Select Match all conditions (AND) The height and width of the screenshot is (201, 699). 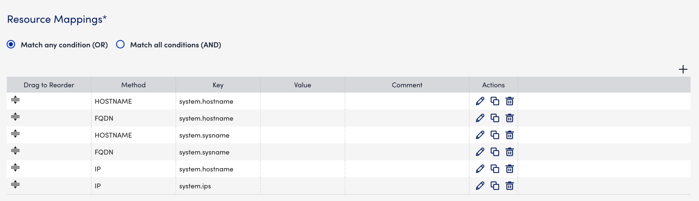[120, 45]
